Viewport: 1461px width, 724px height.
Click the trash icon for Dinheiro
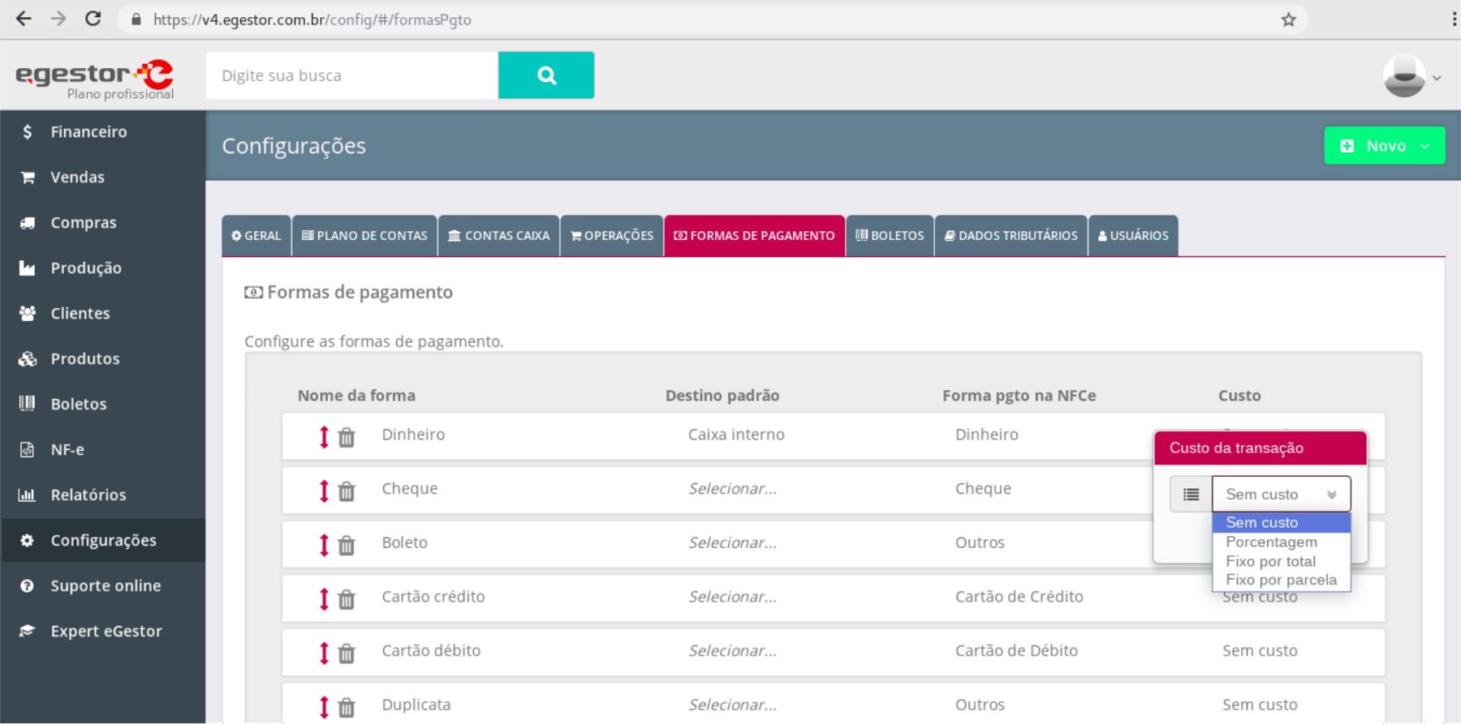[347, 438]
